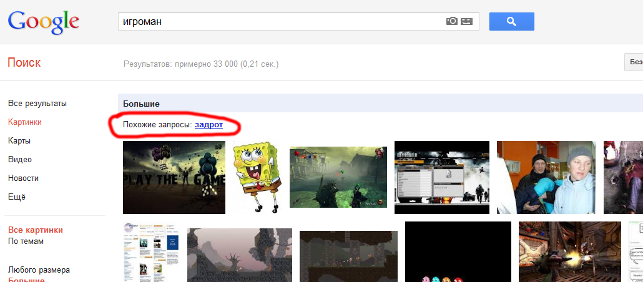Open Карты search category

[x=19, y=140]
